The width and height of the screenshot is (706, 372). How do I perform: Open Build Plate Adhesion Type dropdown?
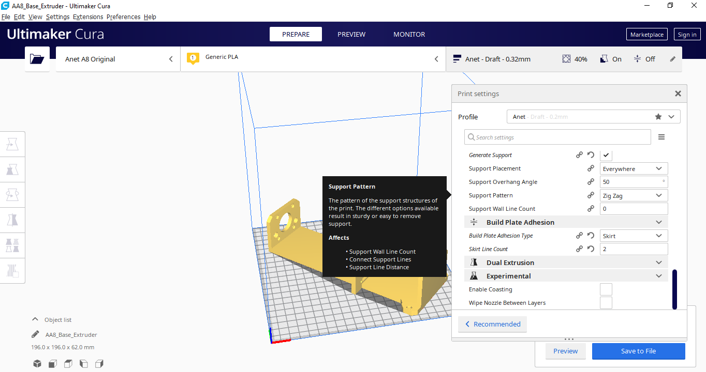(x=634, y=236)
